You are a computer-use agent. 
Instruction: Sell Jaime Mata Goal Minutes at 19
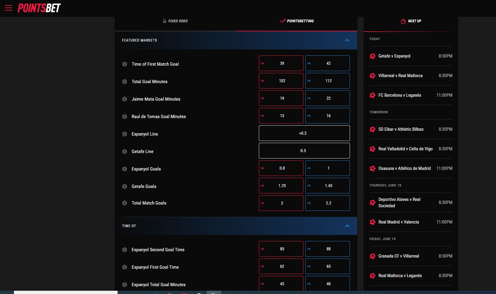(281, 98)
